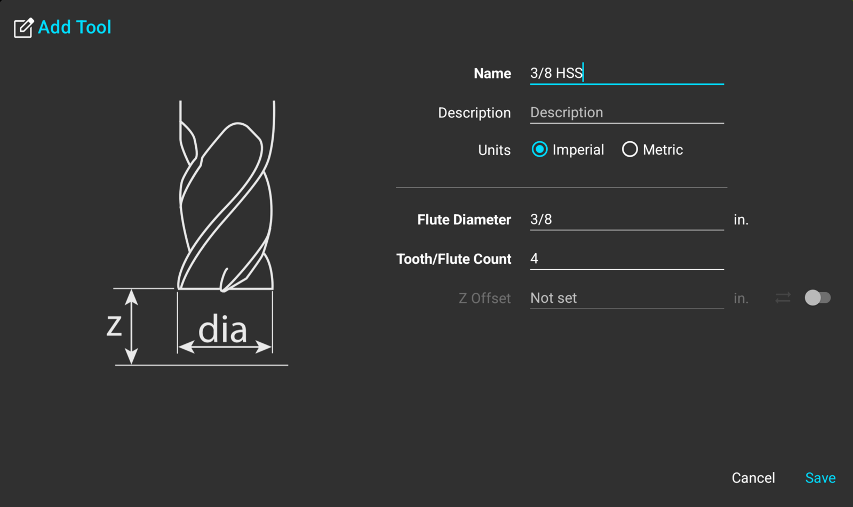Click the end mill tool illustration
853x507 pixels.
[226, 196]
